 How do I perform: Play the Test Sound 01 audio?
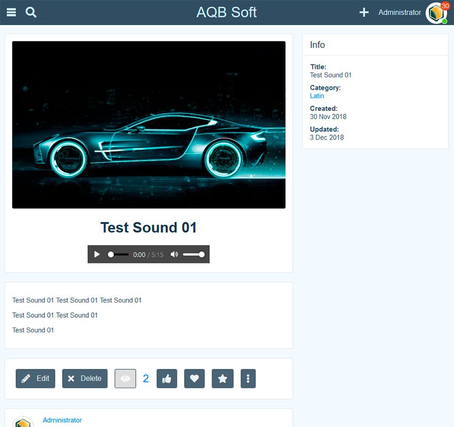point(97,255)
